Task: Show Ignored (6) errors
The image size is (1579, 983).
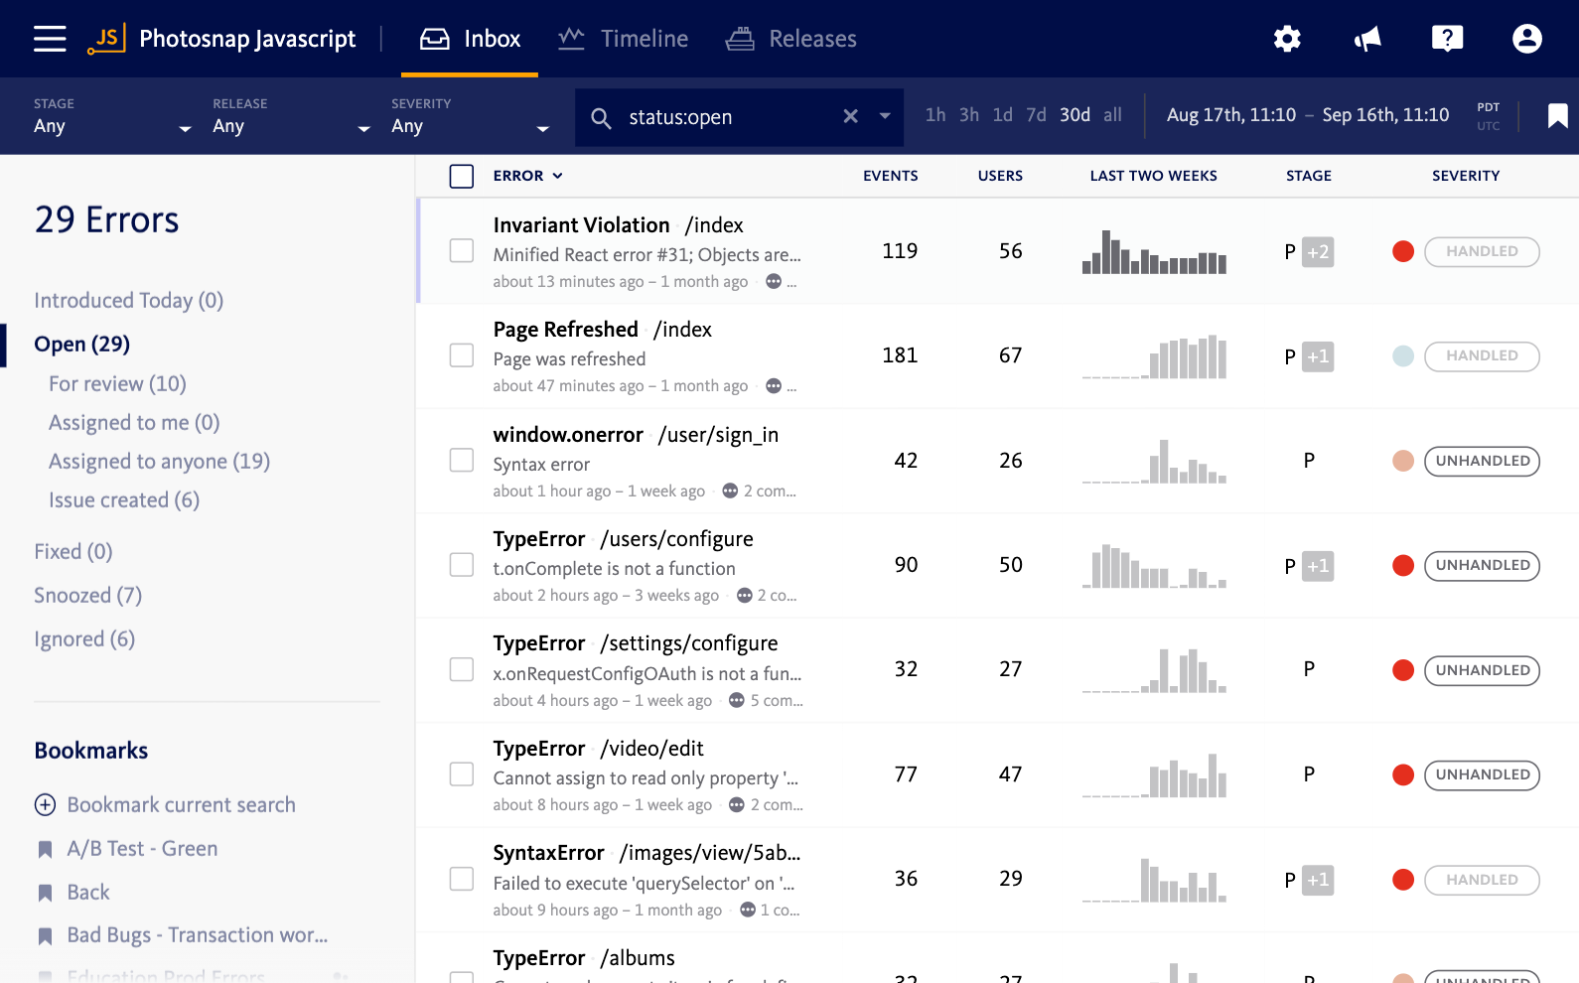Action: (x=84, y=639)
